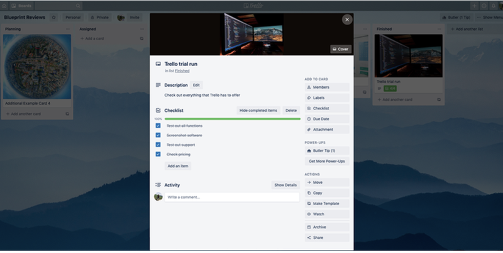Open the Assigned list actions menu
The image size is (503, 253).
coord(142,29)
